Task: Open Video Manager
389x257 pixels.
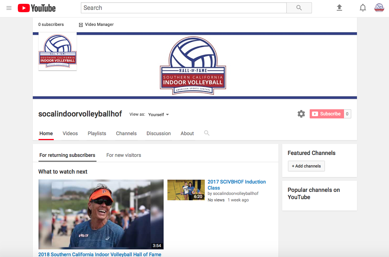Action: click(x=96, y=24)
